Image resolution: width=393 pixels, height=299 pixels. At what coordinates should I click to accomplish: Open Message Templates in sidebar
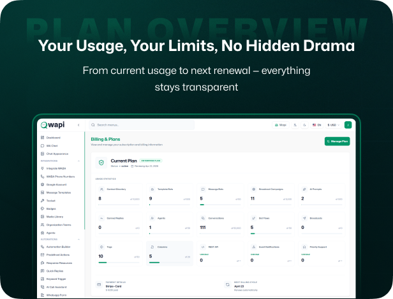pyautogui.click(x=56, y=193)
